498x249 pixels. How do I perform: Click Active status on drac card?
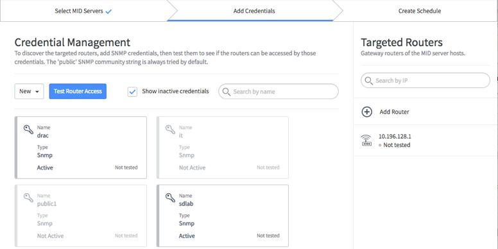coord(45,167)
